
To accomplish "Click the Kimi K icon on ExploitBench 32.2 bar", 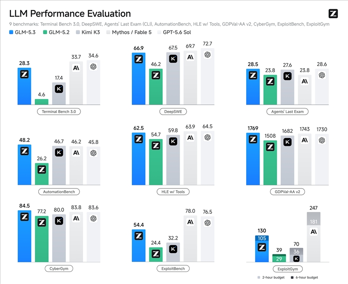I will [x=173, y=249].
